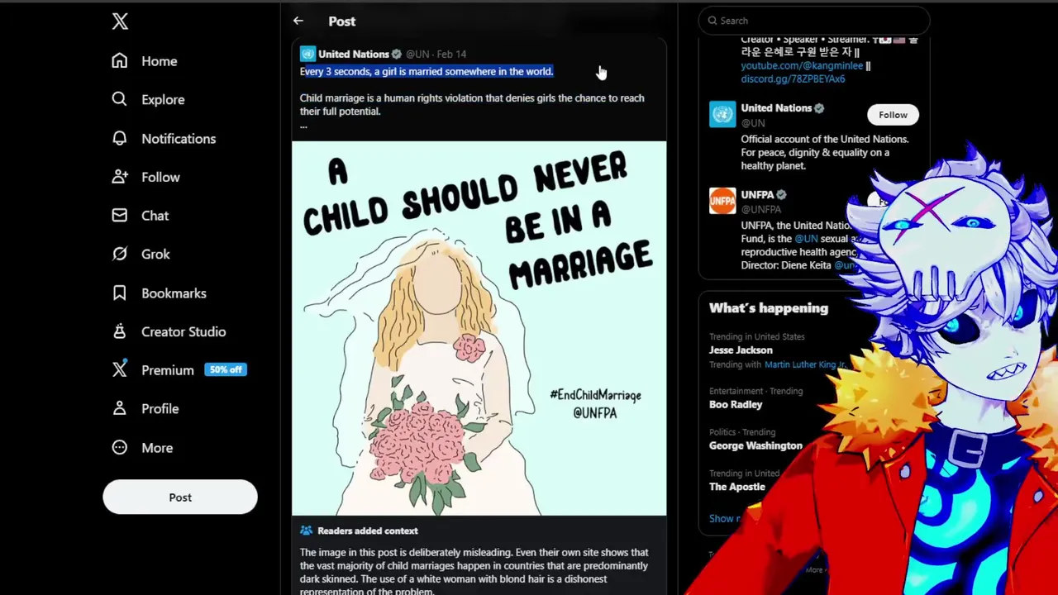Screen dimensions: 1058x595
Task: Open the discord.gg/78ZPBEYAx6 link
Action: pos(793,79)
